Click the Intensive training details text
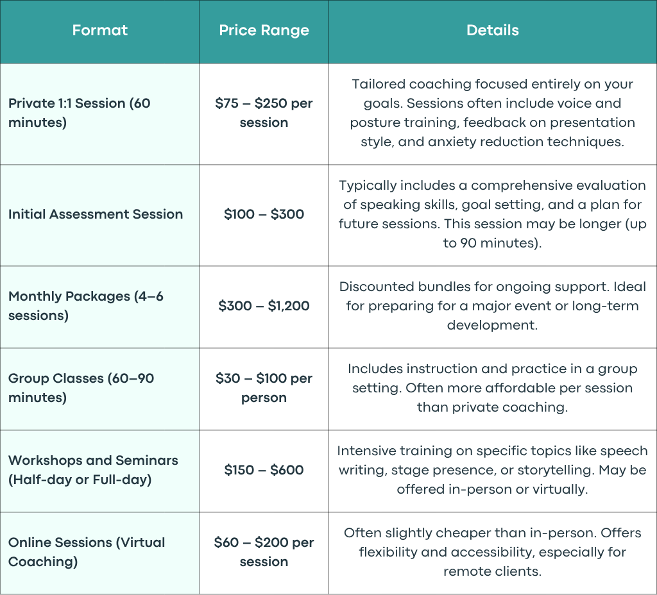Image resolution: width=657 pixels, height=595 pixels. 493,470
